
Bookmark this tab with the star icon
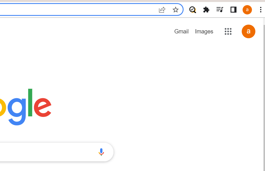(x=176, y=10)
